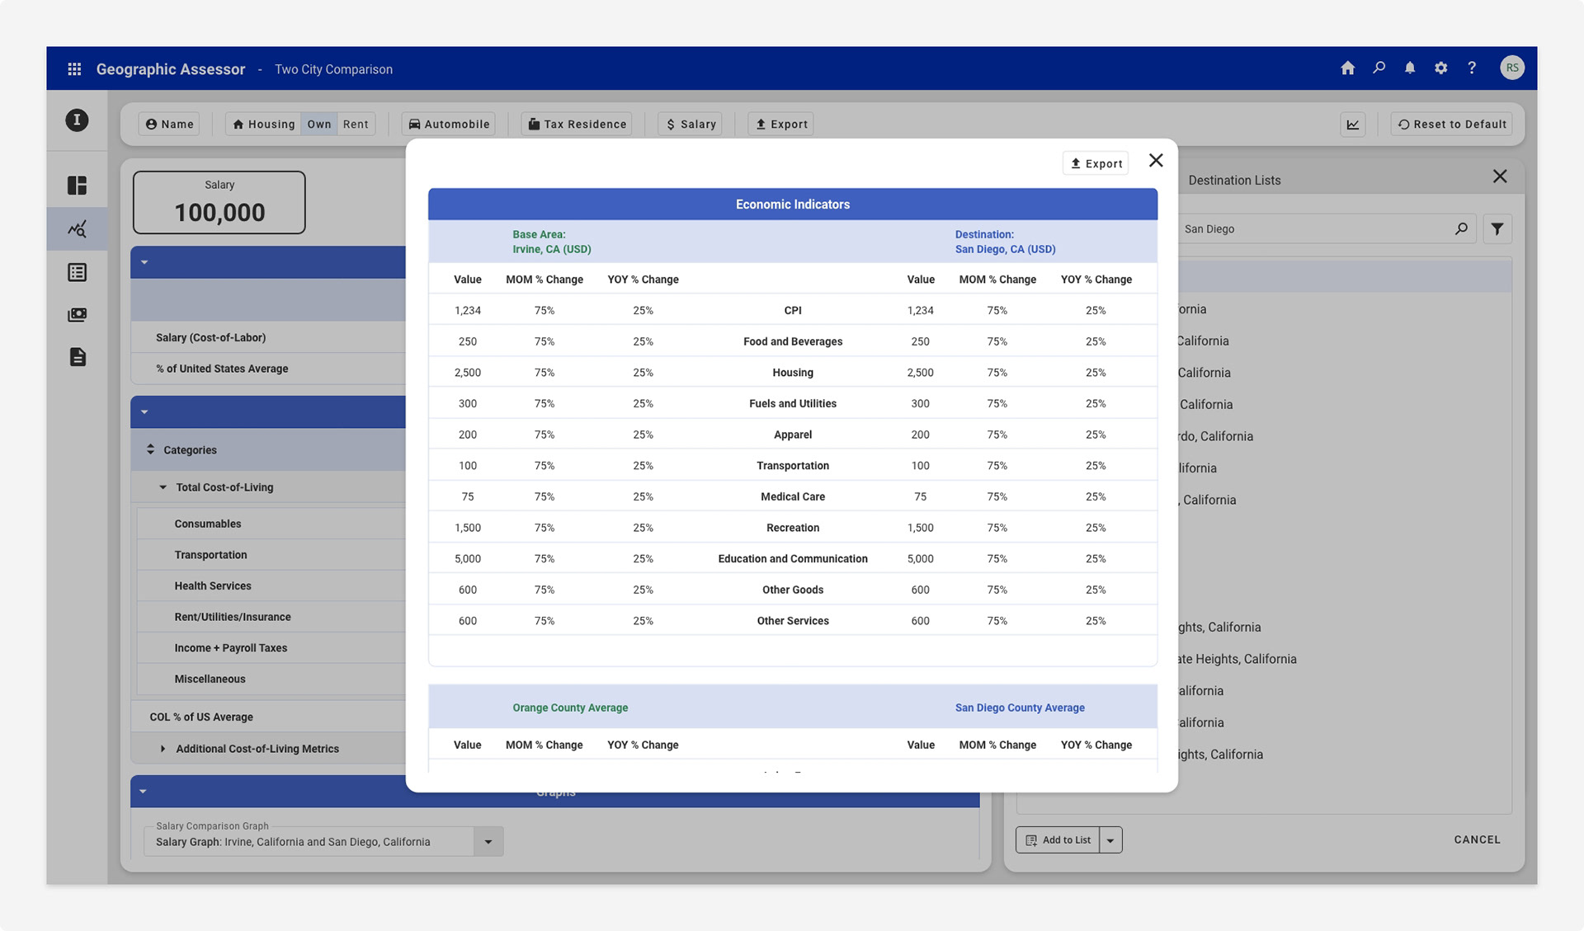Open the document icon in sidebar
The image size is (1584, 931).
coord(77,357)
